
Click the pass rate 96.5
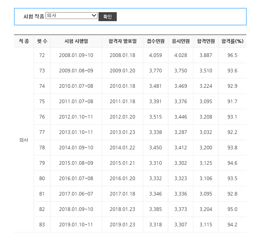pyautogui.click(x=232, y=55)
